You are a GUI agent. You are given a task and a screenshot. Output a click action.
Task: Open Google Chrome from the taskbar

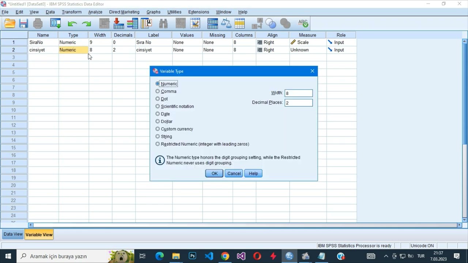coord(225,256)
